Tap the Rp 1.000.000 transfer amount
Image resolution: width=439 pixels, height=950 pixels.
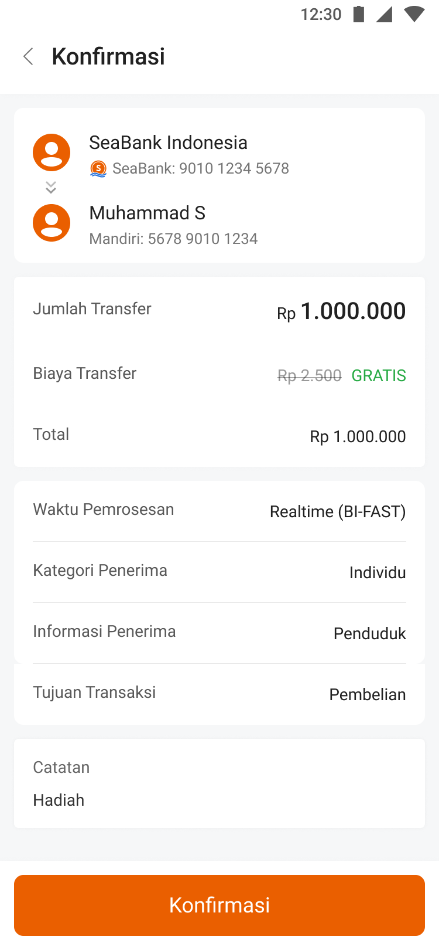coord(341,311)
